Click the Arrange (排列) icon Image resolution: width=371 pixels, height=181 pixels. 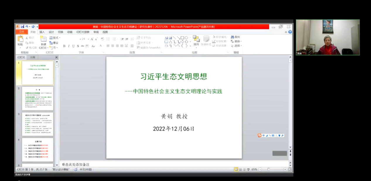click(x=196, y=39)
